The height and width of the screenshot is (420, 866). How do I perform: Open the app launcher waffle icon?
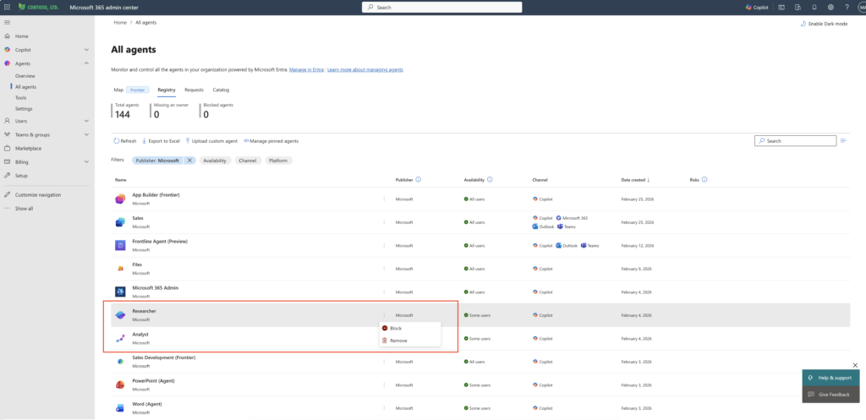click(x=8, y=7)
